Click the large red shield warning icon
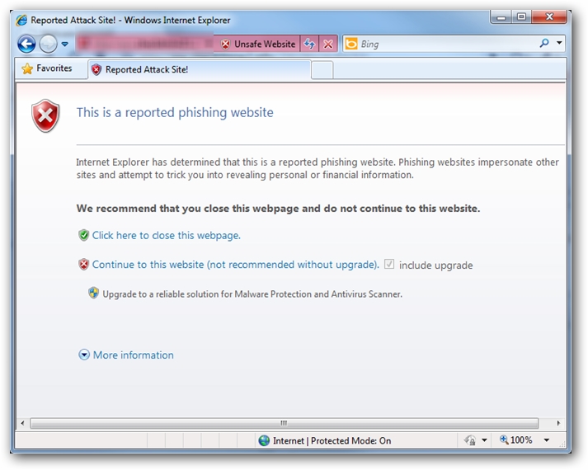 (45, 115)
